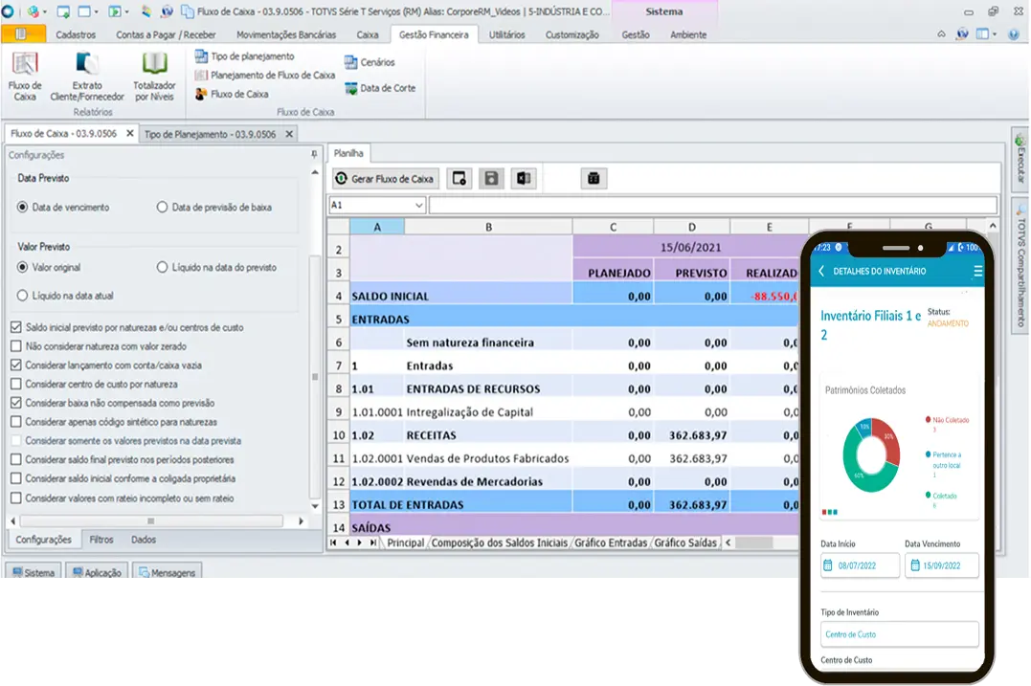
Task: Enable Não considerar natureza com valor zerado
Action: coord(15,346)
